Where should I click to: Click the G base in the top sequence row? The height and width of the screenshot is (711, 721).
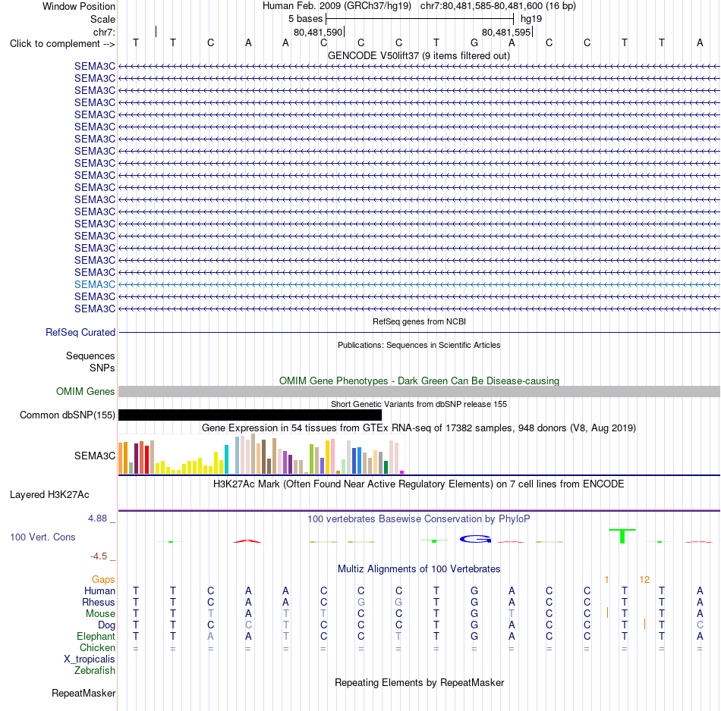pos(474,42)
